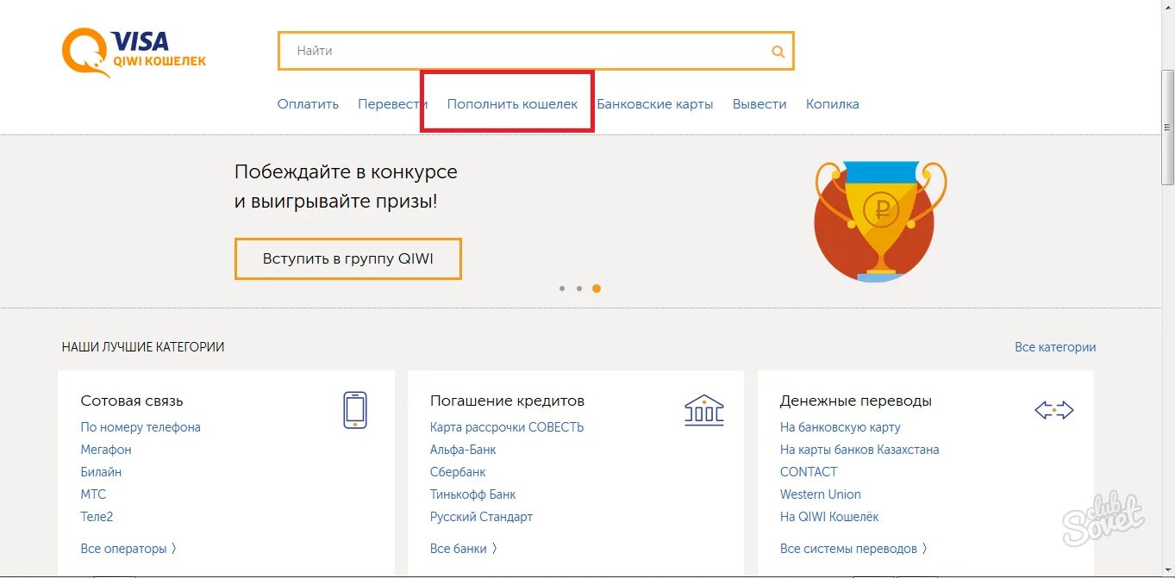Viewport: 1175px width, 578px height.
Task: Open the Western Union link
Action: coord(821,494)
